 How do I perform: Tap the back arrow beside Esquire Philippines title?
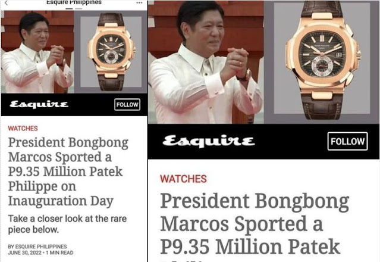[x=7, y=3]
